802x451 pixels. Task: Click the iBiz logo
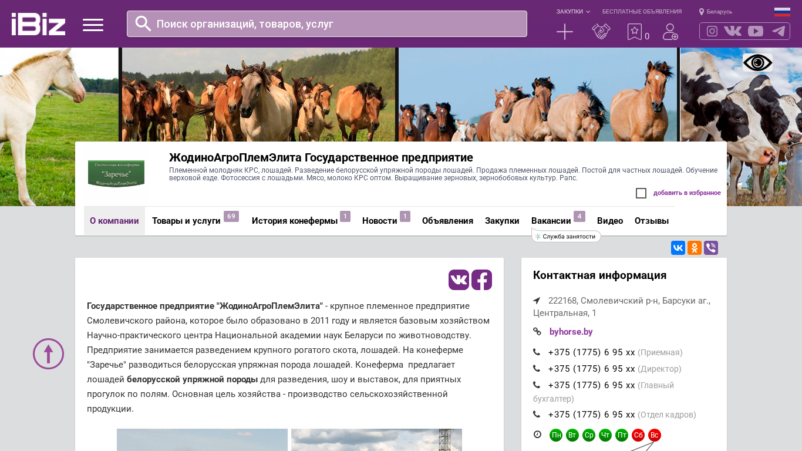pyautogui.click(x=38, y=24)
